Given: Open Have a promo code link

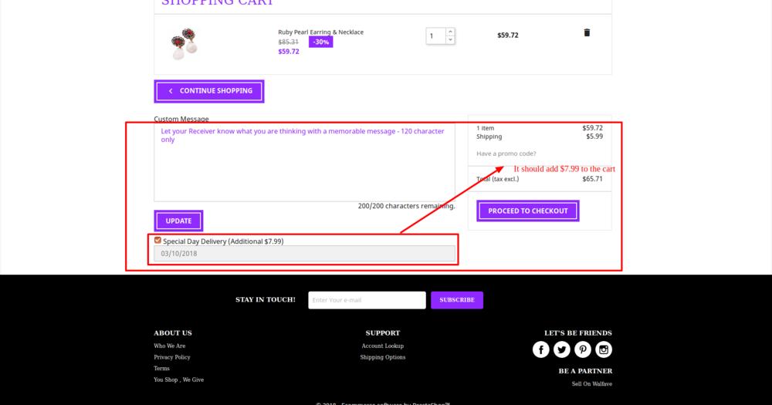Looking at the screenshot, I should (x=506, y=154).
